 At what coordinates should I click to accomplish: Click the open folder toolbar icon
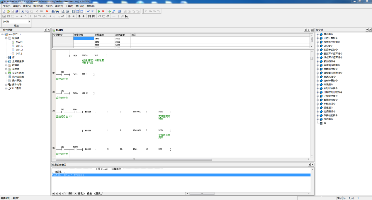click(8, 11)
